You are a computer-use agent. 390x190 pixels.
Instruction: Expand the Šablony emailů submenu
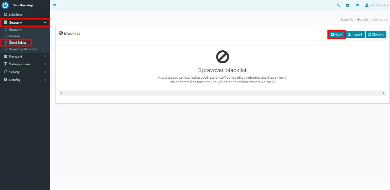45,64
